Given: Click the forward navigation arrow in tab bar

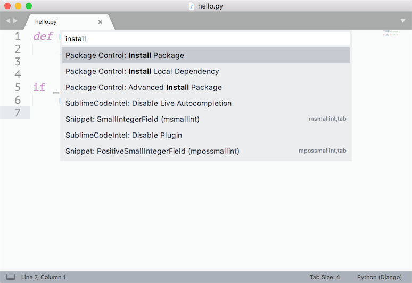Looking at the screenshot, I should point(15,21).
